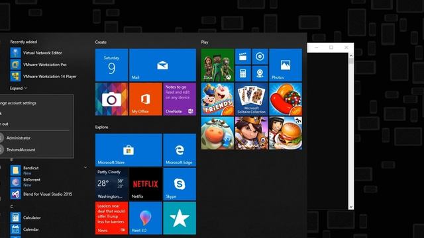Screen dimensions: 424x238
Task: Open the white star tile
Action: tap(180, 218)
